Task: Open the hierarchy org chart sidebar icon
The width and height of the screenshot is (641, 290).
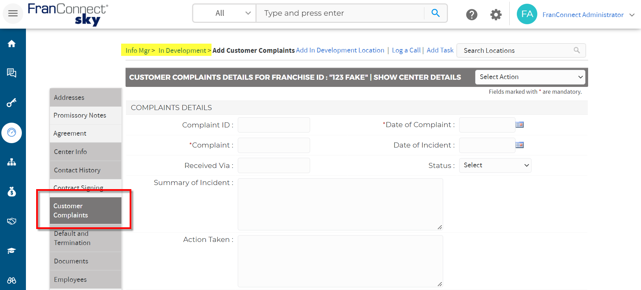Action: click(12, 162)
